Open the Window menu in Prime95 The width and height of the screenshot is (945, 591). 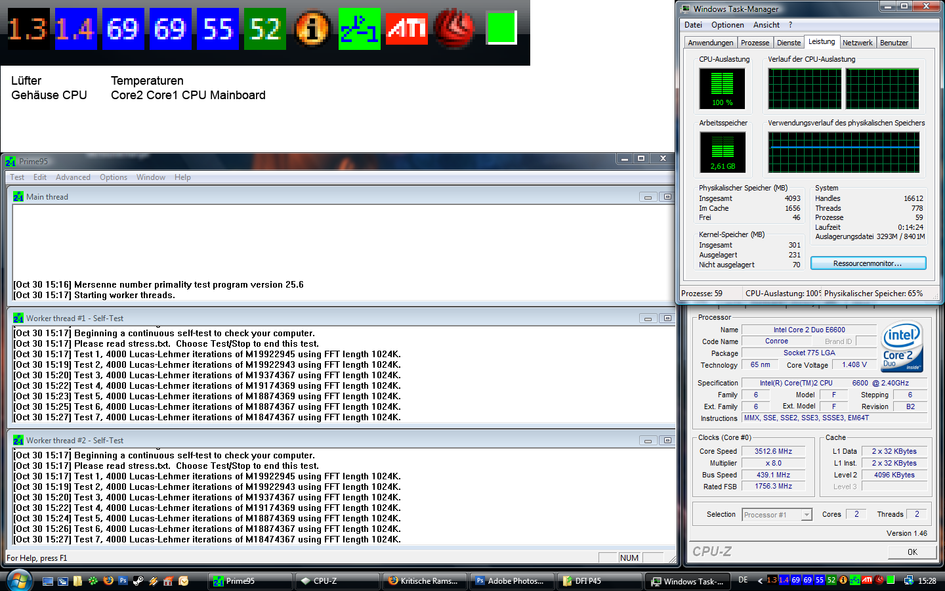[x=151, y=177]
